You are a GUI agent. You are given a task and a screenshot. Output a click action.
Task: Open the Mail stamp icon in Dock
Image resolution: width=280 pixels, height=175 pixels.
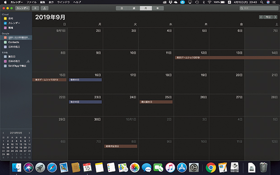click(64, 167)
